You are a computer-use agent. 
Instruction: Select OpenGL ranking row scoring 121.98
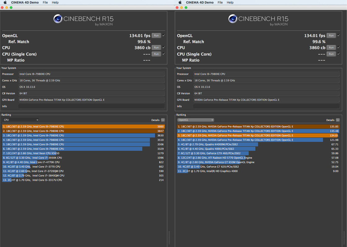258,140
